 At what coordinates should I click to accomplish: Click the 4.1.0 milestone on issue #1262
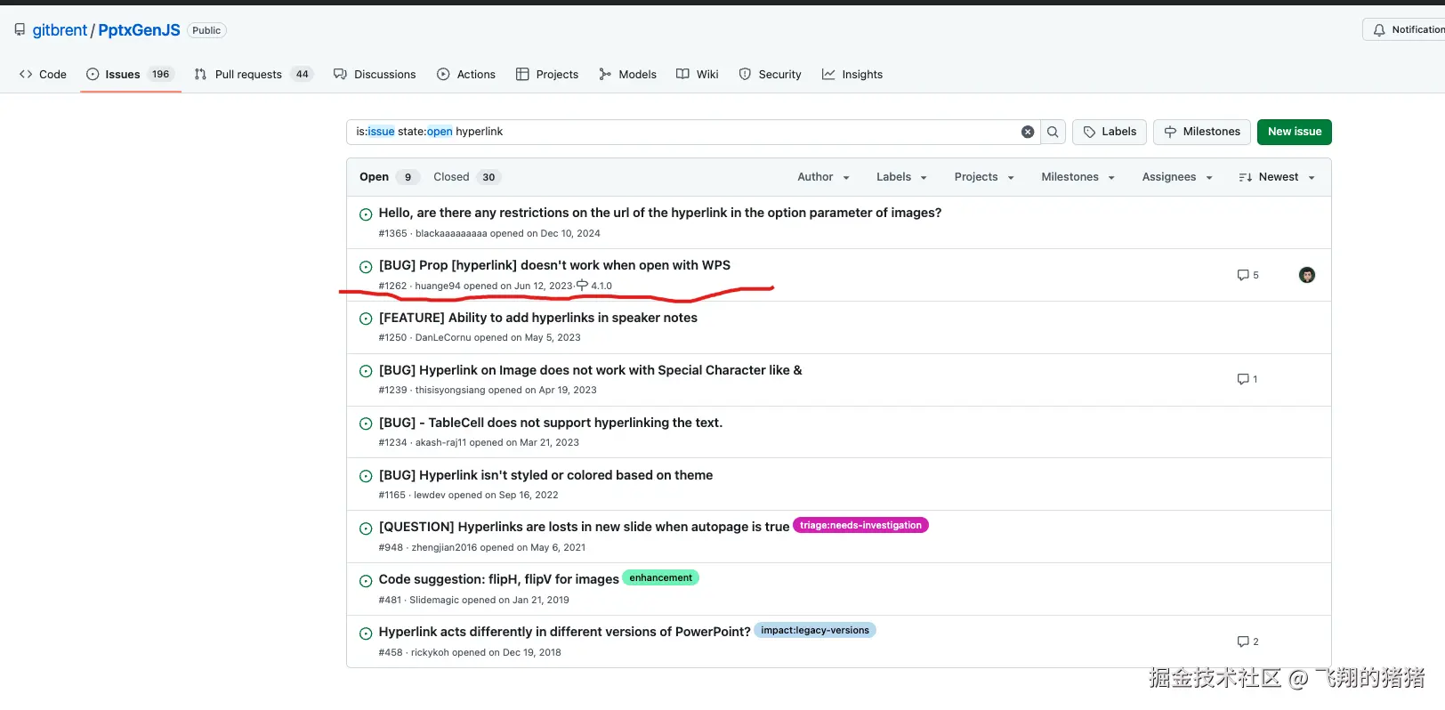(x=594, y=286)
